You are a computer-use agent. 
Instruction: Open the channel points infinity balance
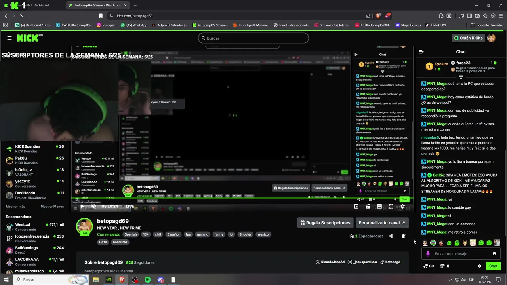[429, 266]
